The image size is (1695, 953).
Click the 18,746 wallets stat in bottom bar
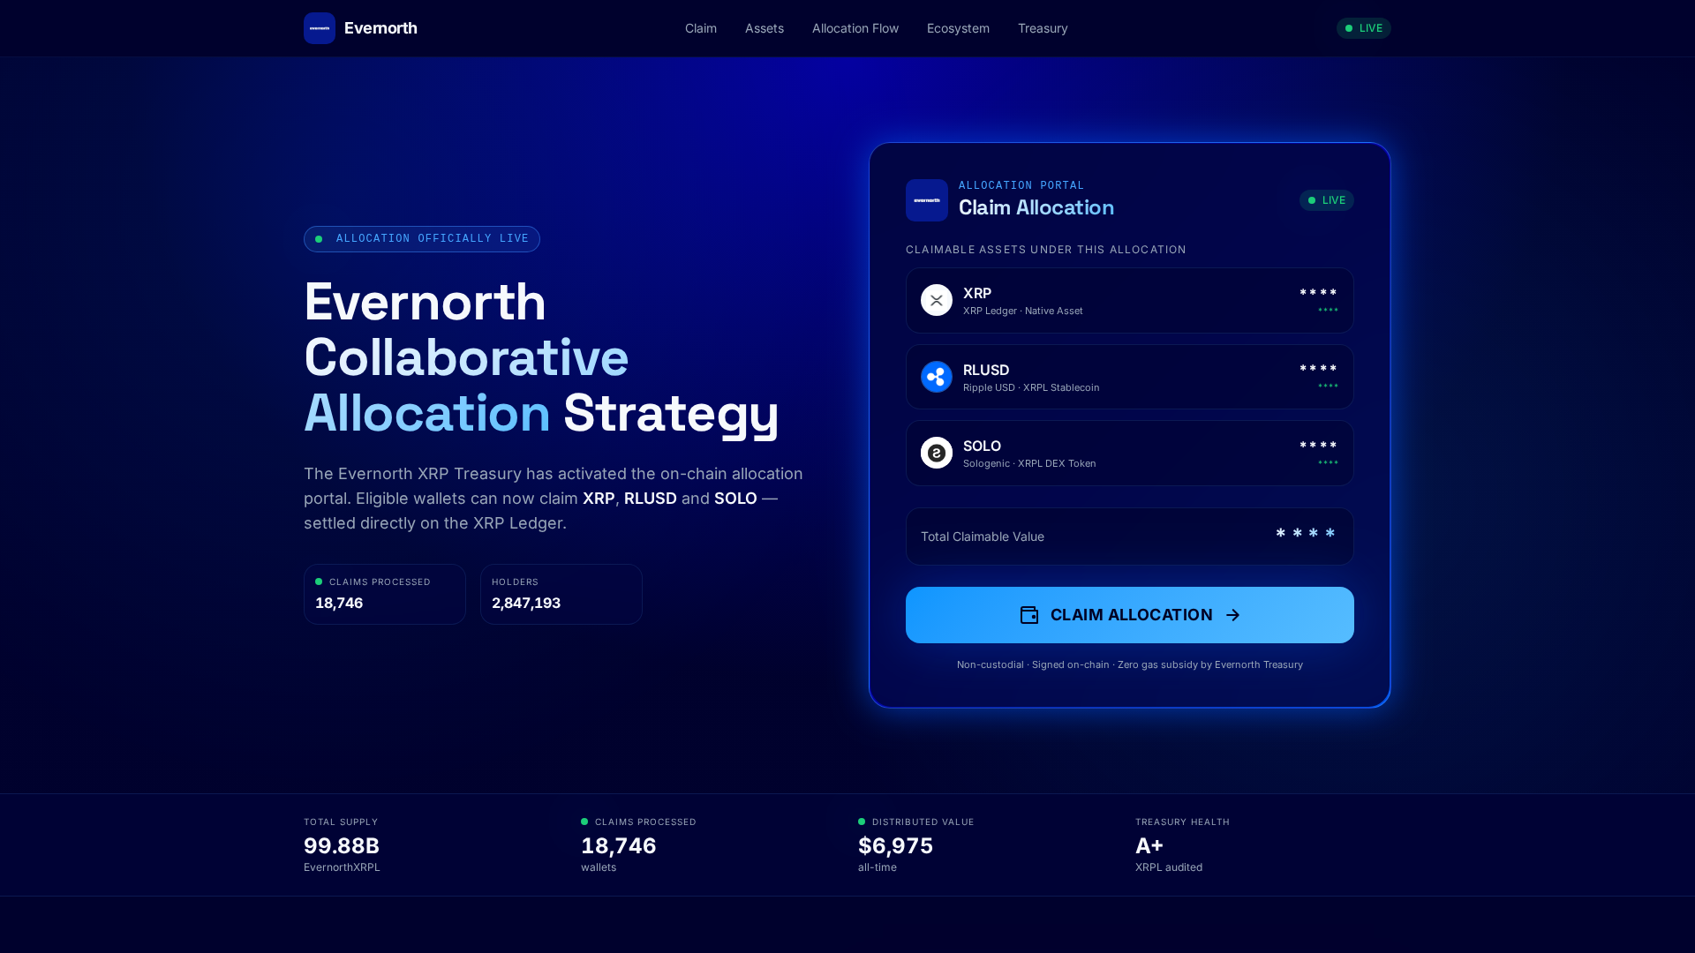(x=638, y=845)
